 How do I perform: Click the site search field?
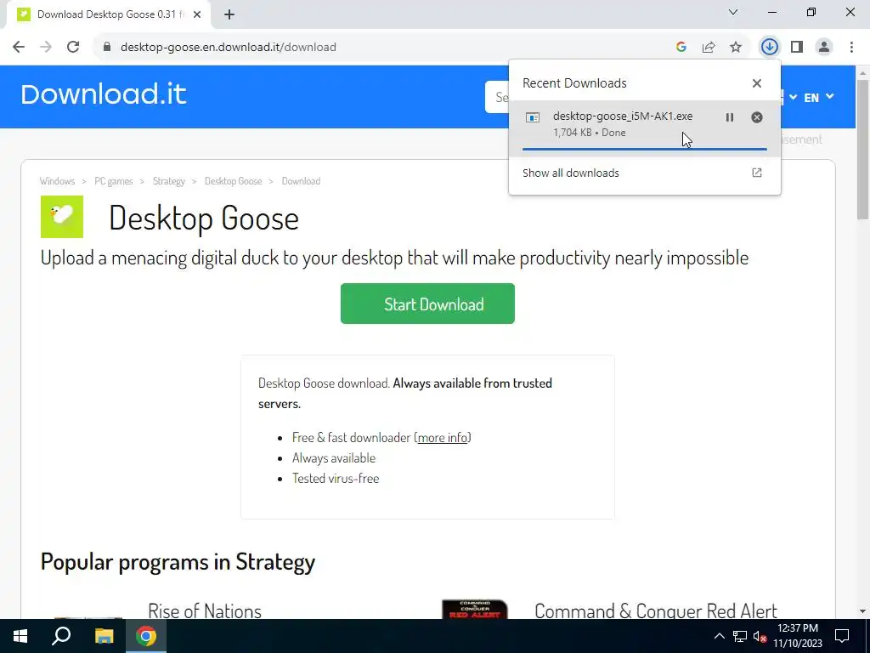(x=497, y=97)
